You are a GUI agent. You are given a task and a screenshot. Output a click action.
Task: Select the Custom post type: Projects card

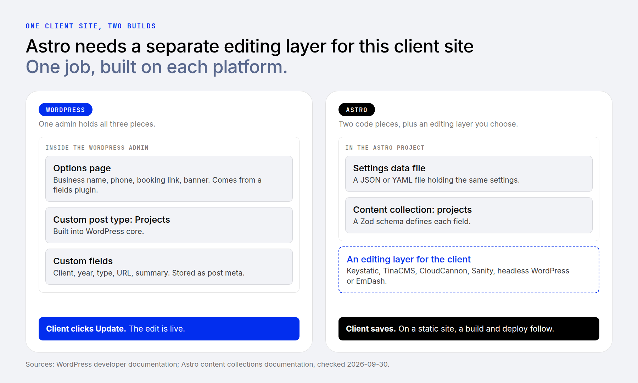pyautogui.click(x=169, y=225)
